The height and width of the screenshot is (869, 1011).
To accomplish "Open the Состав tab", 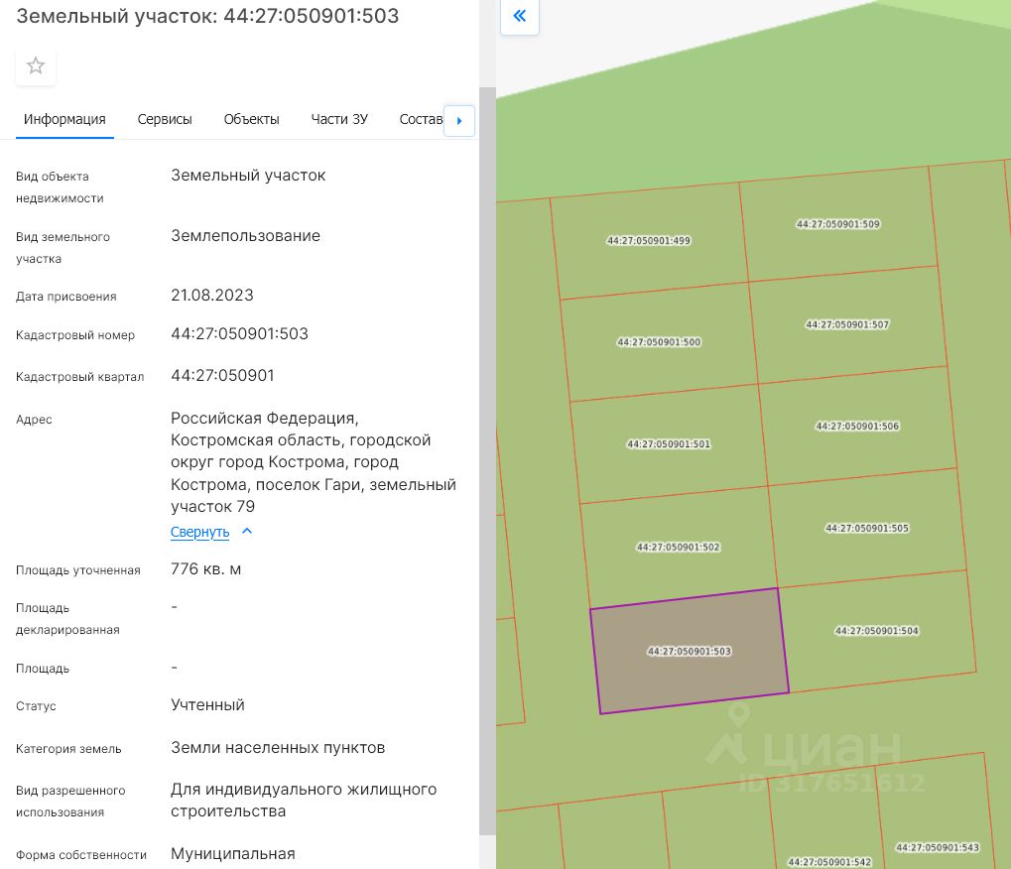I will coord(421,119).
